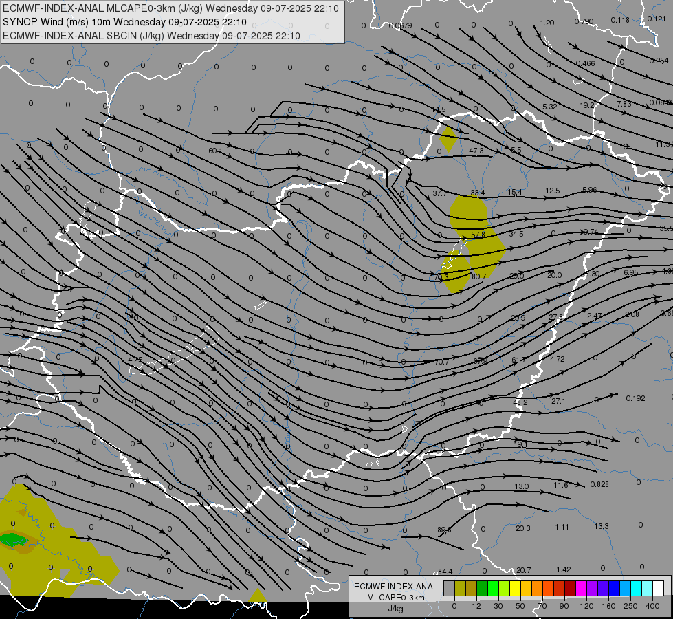673x619 pixels.
Task: Click the map value 13.3
Action: (x=602, y=526)
